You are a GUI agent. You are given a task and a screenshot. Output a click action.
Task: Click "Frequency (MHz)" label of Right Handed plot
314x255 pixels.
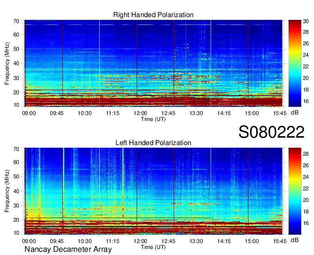tap(7, 63)
